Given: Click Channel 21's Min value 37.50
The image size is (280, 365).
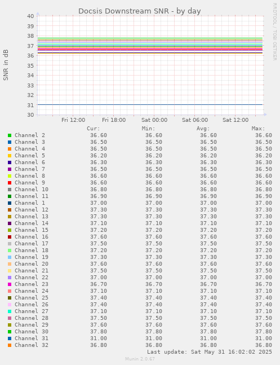Looking at the screenshot, I should click(154, 270).
